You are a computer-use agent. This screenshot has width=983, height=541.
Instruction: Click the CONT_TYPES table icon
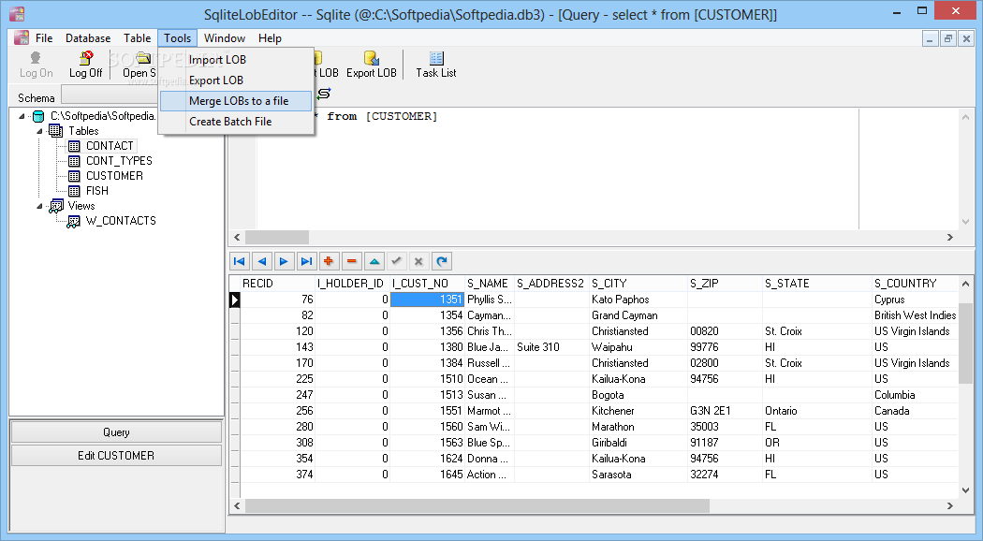click(x=74, y=161)
